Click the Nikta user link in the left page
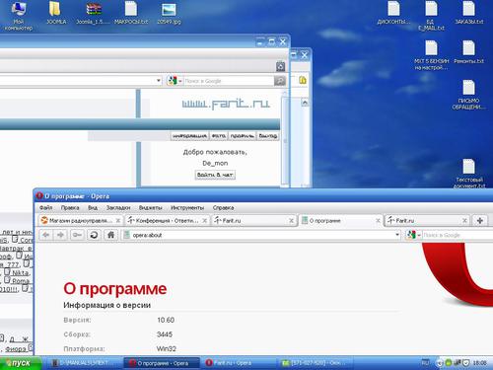 click(x=21, y=272)
